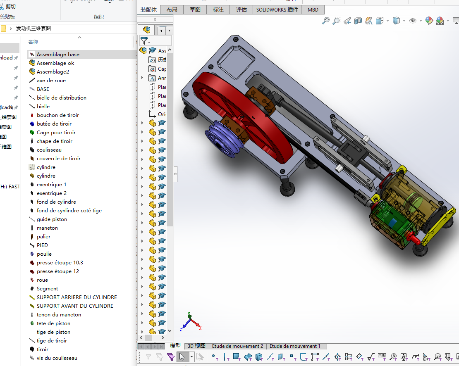Expand the Annotations folder in feature tree
Screen dimensions: 459x366
143,78
